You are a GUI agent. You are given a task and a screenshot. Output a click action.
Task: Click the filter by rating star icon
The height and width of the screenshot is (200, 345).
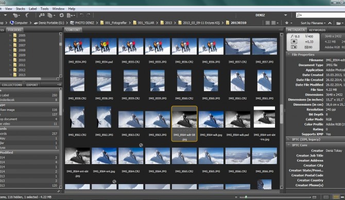pos(287,23)
